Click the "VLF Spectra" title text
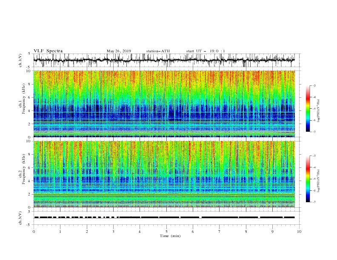This screenshot has width=337, height=260. [x=48, y=51]
